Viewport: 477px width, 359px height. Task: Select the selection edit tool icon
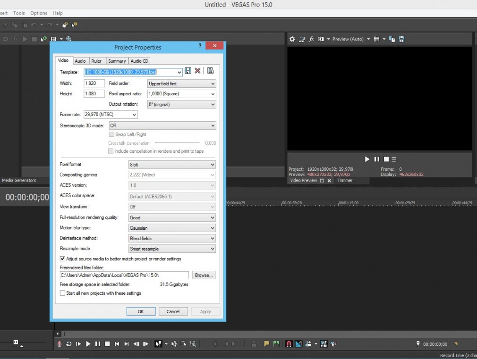[x=183, y=344]
